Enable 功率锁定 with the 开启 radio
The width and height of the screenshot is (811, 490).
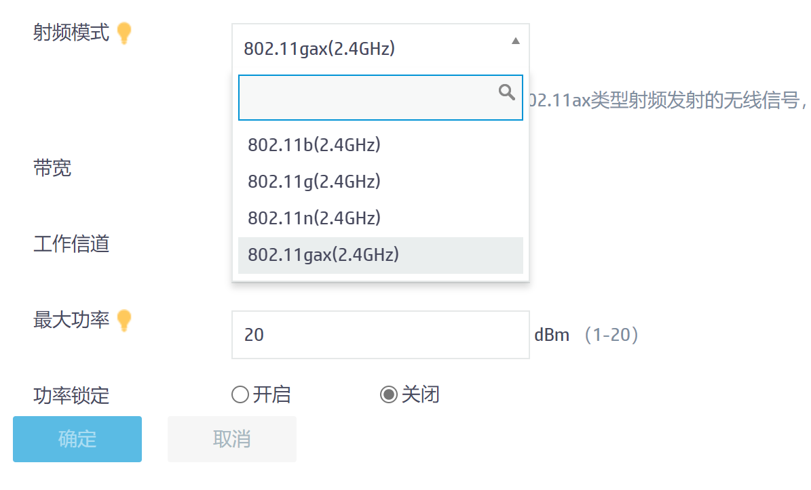point(240,394)
